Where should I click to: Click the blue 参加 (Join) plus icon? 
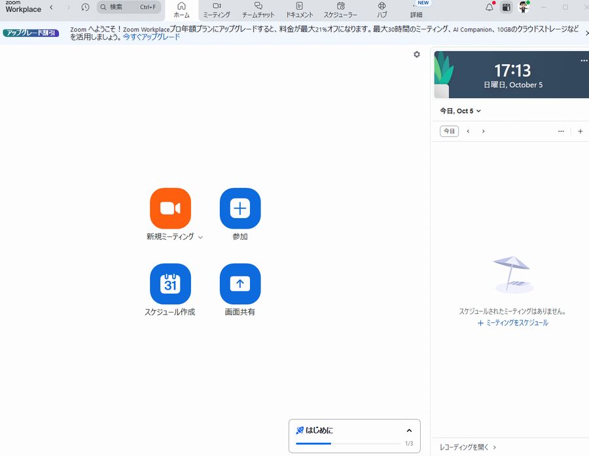click(240, 208)
